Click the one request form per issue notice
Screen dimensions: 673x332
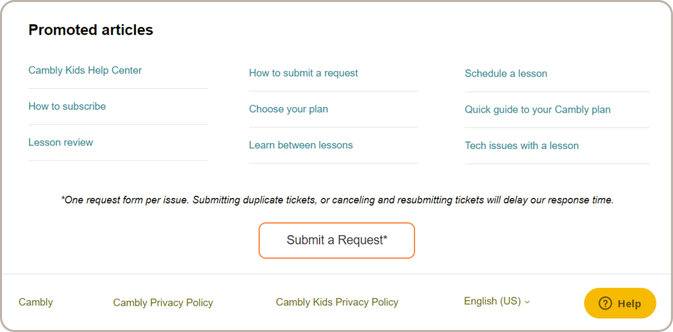[337, 201]
